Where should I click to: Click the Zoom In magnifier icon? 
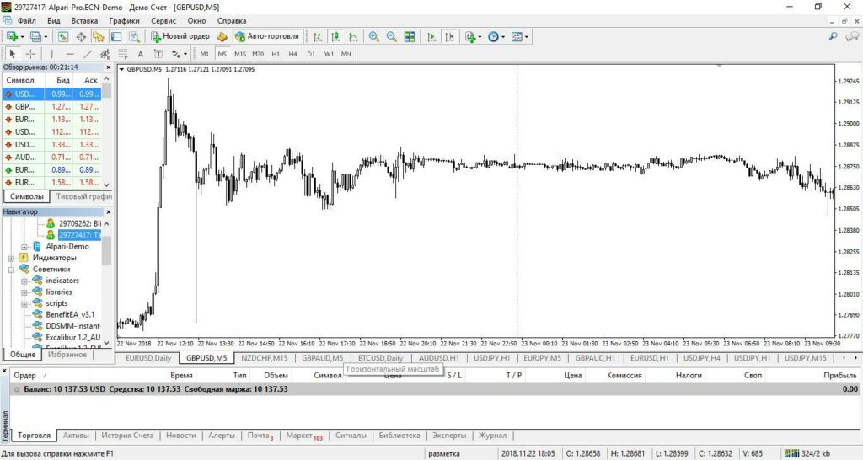point(373,37)
